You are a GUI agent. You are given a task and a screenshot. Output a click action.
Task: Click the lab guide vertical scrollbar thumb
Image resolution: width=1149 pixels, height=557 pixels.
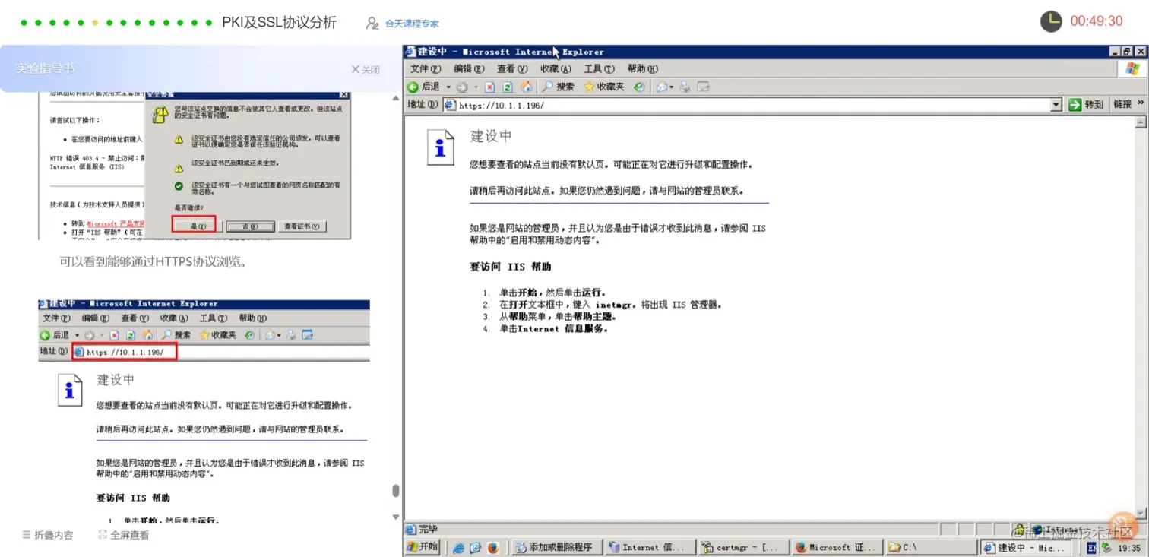[x=396, y=491]
